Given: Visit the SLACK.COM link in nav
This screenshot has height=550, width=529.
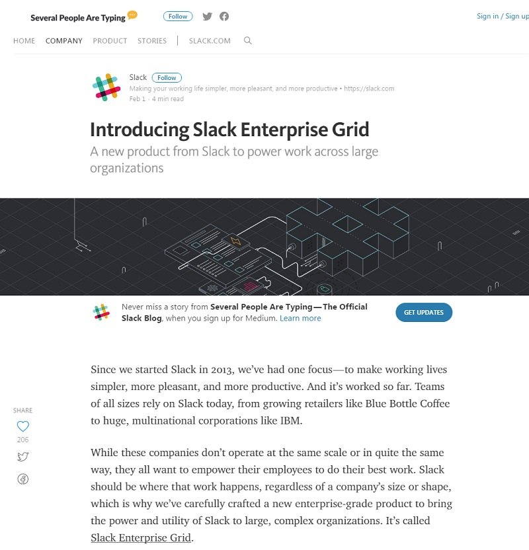Looking at the screenshot, I should pyautogui.click(x=210, y=41).
